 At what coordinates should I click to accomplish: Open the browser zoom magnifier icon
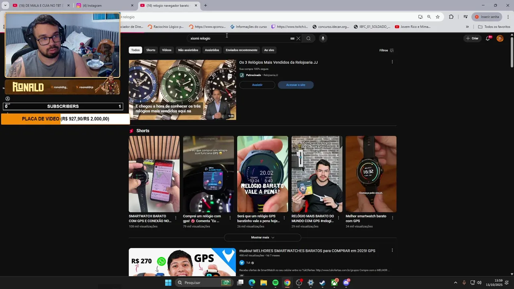[x=429, y=17]
